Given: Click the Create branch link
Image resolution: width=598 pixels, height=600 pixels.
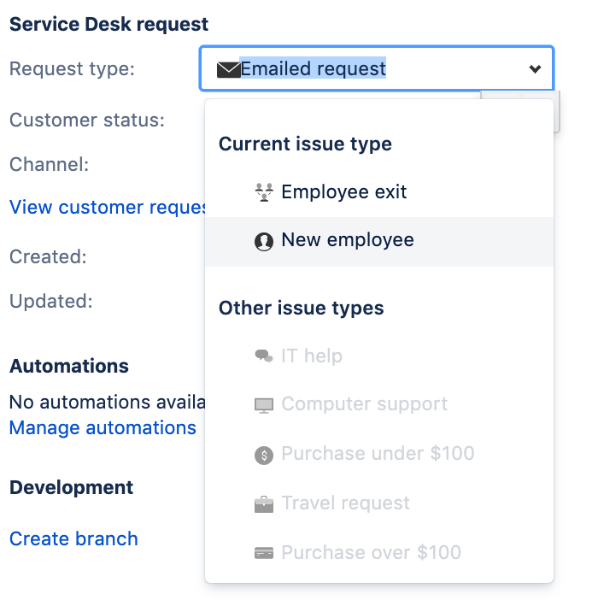Looking at the screenshot, I should pos(73,538).
